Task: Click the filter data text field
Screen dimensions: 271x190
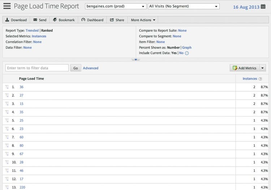Action: click(37, 68)
